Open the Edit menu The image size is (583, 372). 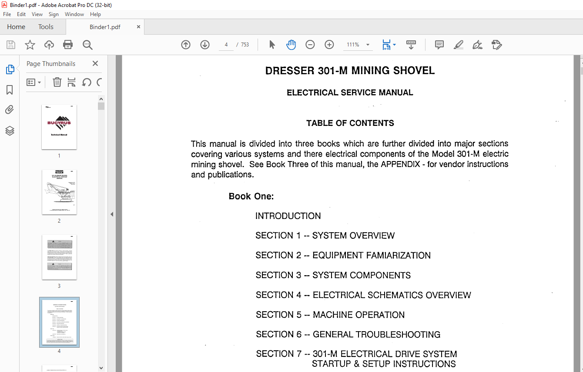[x=21, y=14]
